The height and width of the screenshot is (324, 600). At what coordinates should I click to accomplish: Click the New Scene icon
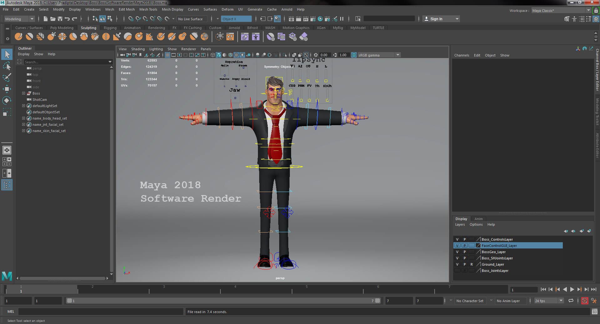coord(45,19)
